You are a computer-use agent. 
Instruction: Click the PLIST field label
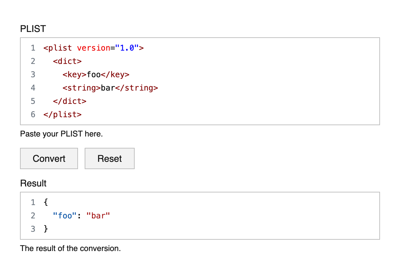33,29
